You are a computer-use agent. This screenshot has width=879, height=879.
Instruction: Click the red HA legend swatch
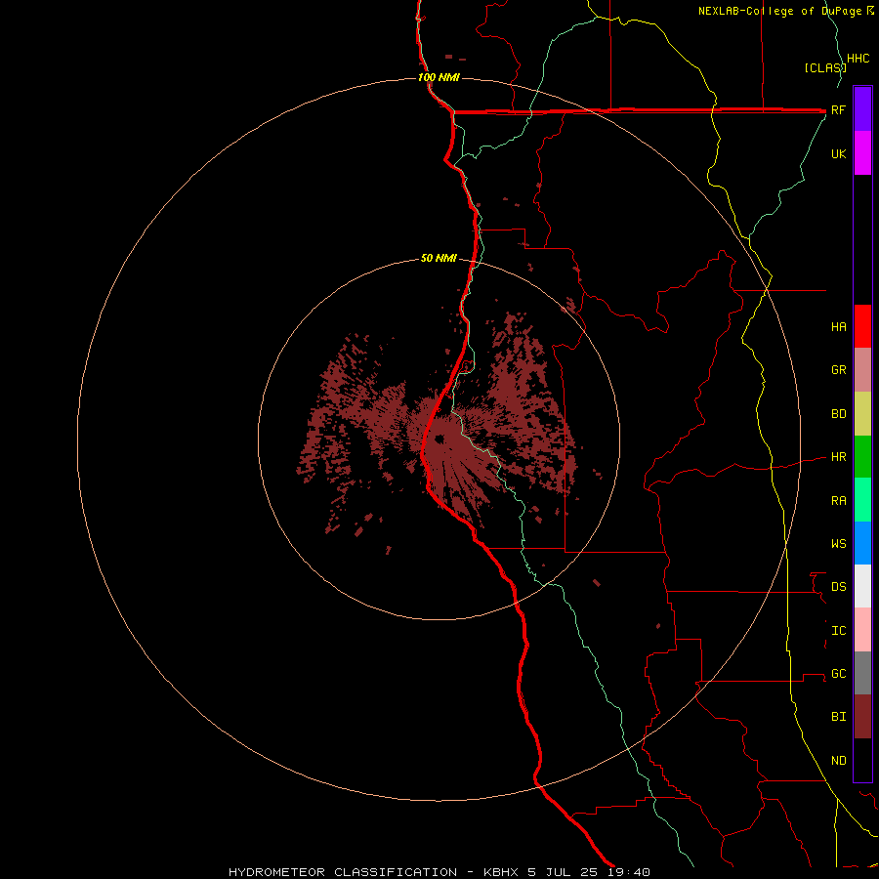tap(862, 326)
